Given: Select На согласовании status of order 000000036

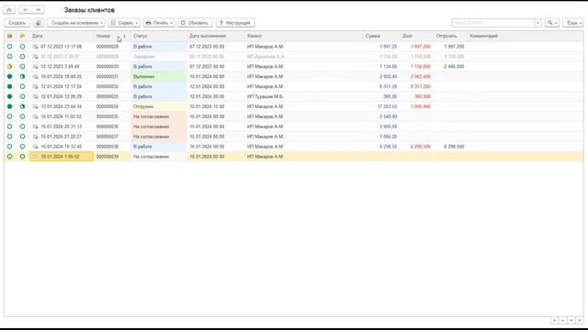Looking at the screenshot, I should point(159,126).
